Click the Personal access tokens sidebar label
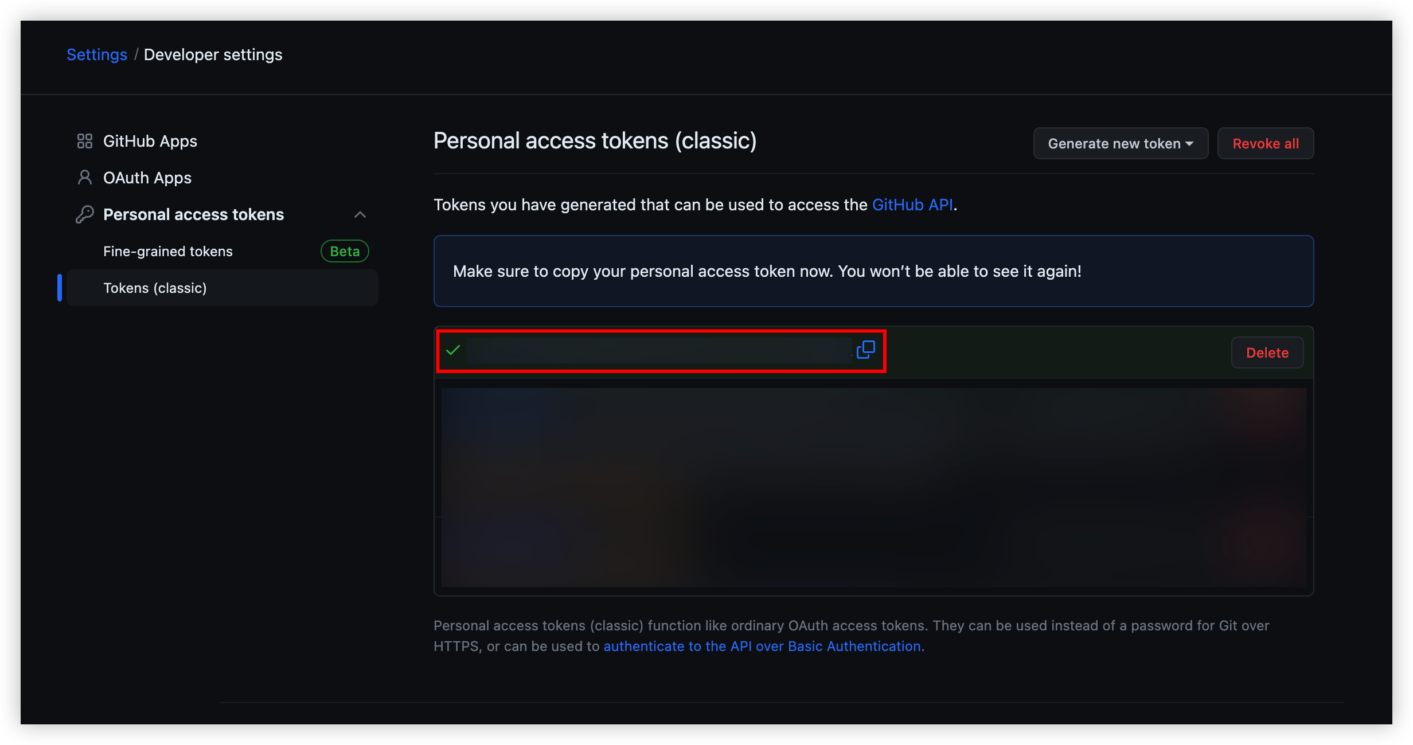This screenshot has height=745, width=1413. pos(193,214)
